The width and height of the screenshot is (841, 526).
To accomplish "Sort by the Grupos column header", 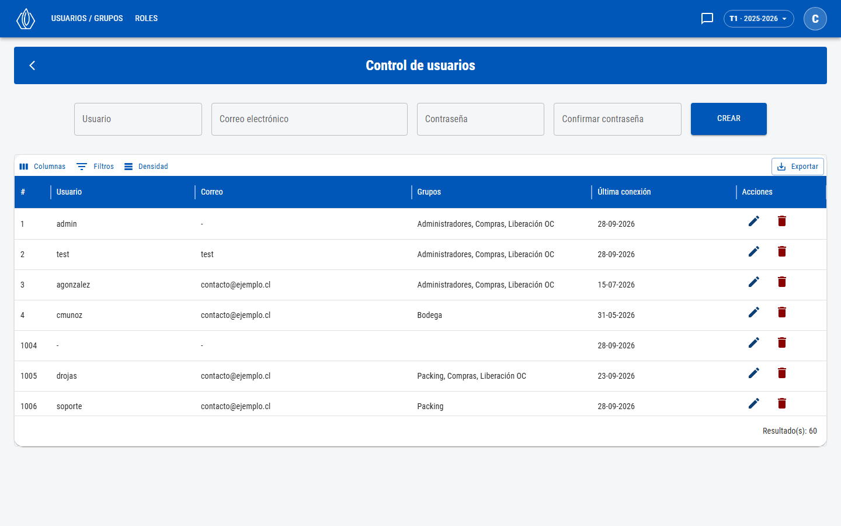I will tap(429, 192).
